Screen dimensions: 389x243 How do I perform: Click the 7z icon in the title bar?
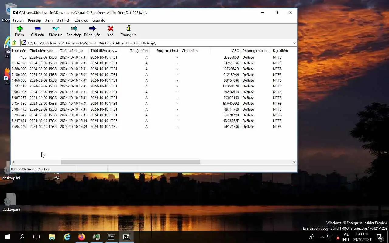pyautogui.click(x=15, y=12)
